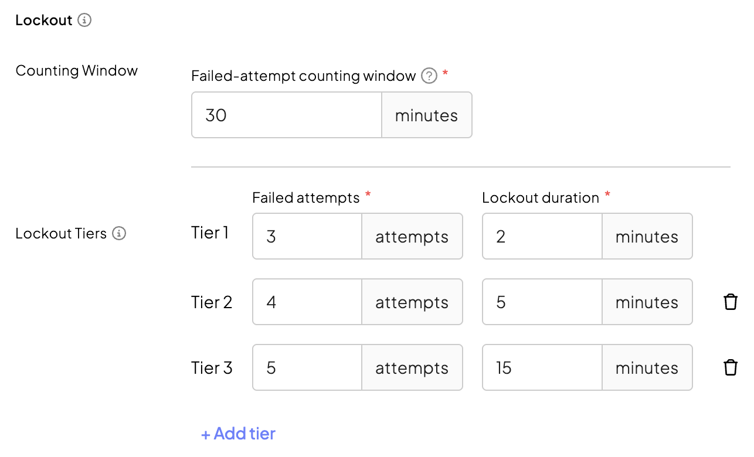The image size is (754, 457).
Task: Edit Tier 2 failed attempts field
Action: (307, 302)
